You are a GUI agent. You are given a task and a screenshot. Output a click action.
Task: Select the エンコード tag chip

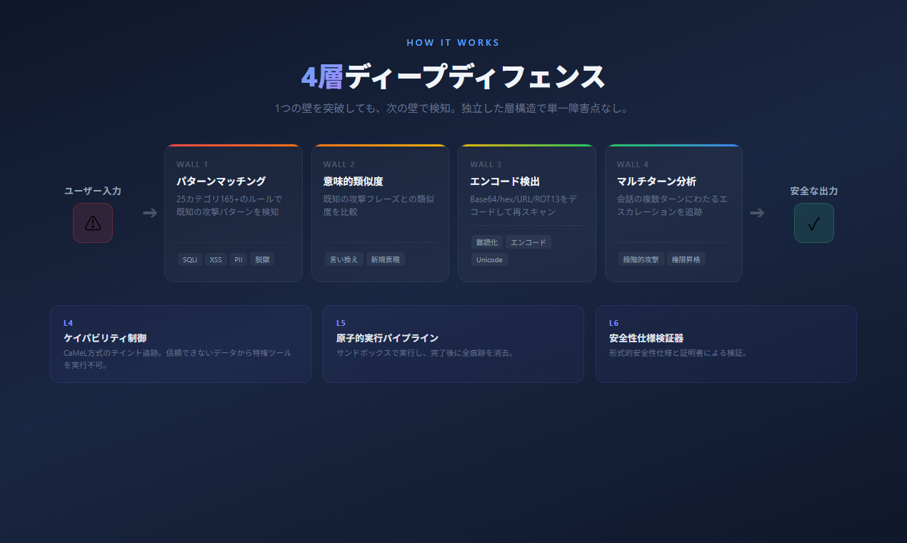tap(528, 242)
